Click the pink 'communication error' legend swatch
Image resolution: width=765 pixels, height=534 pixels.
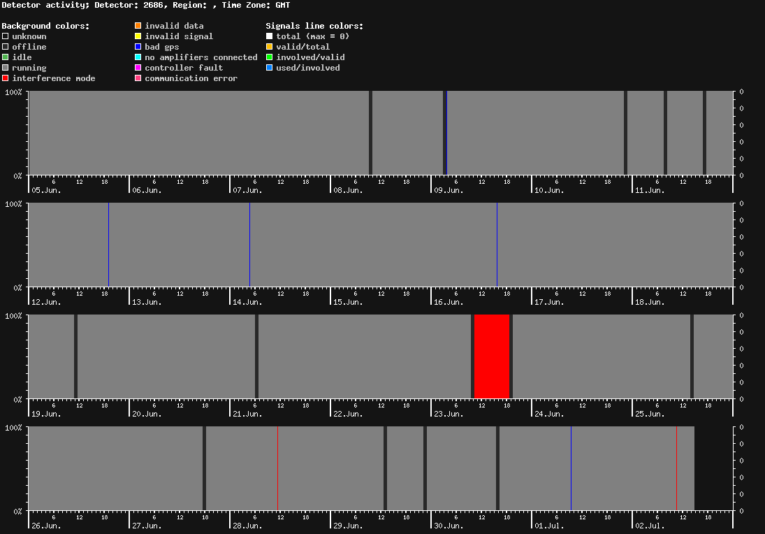(138, 78)
